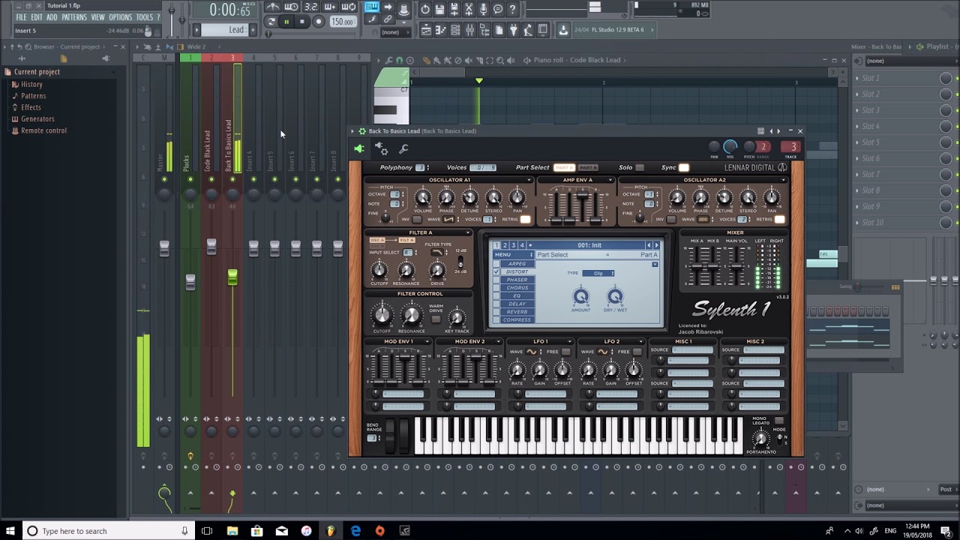Open File Explorer in Windows taskbar
960x540 pixels.
[232, 531]
